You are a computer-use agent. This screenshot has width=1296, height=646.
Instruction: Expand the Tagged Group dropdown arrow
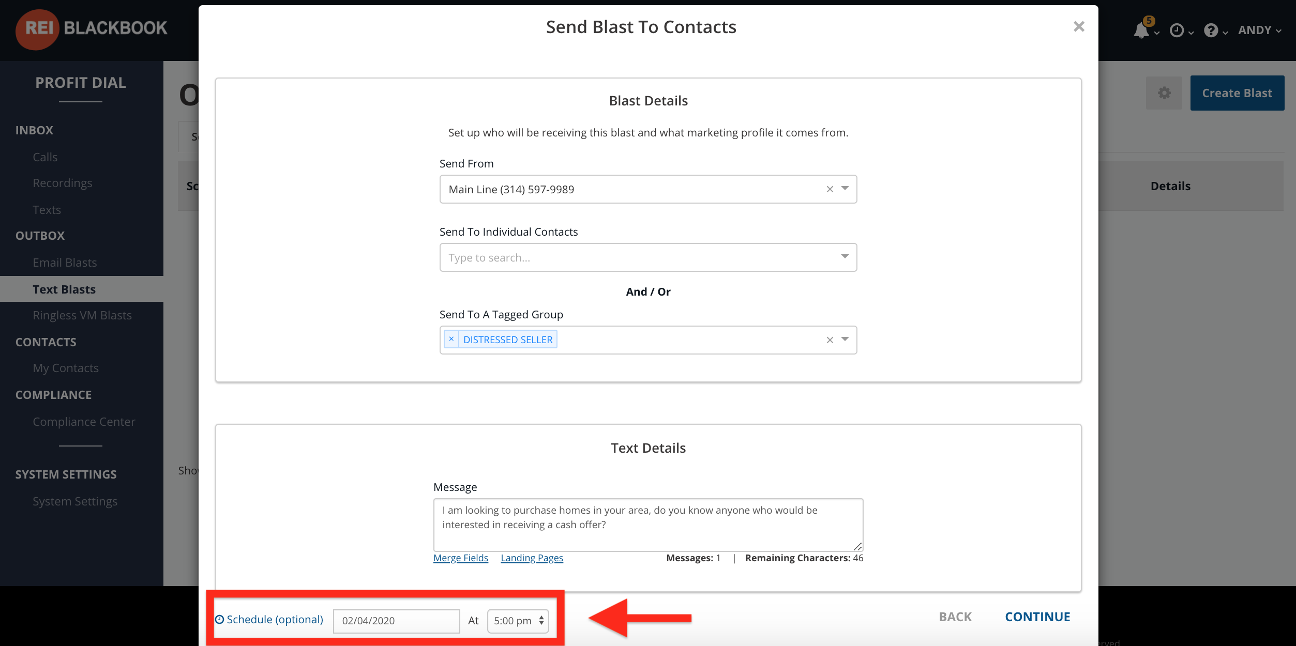[x=845, y=340]
